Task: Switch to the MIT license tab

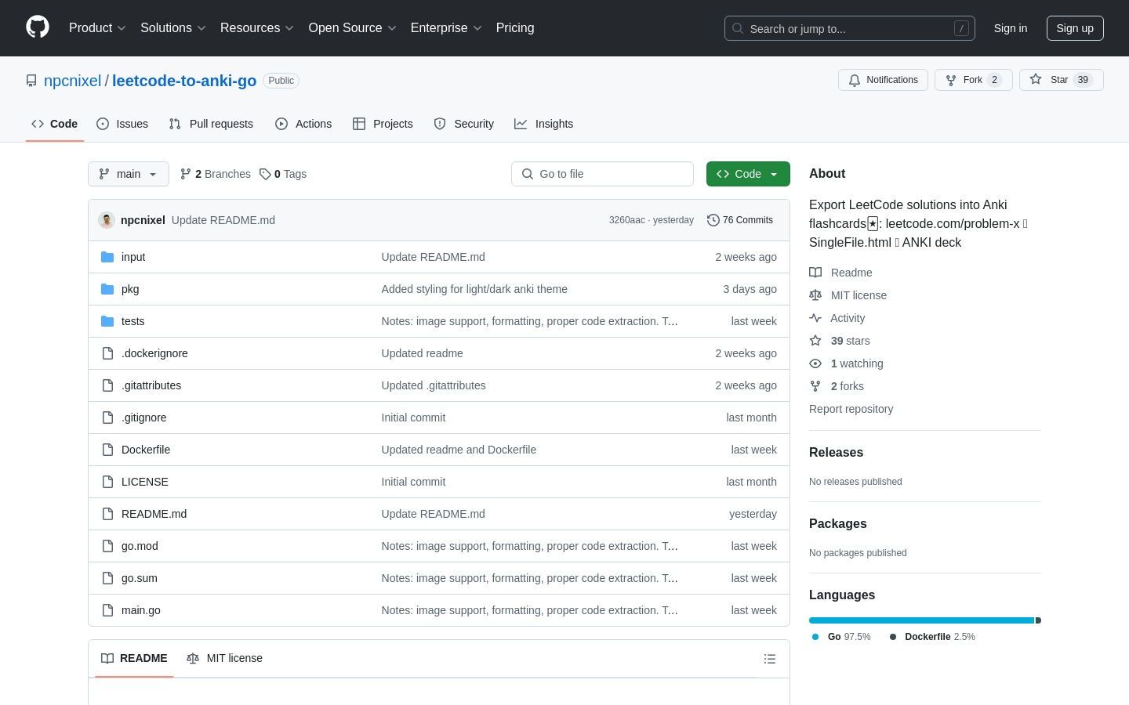Action: coord(224,659)
